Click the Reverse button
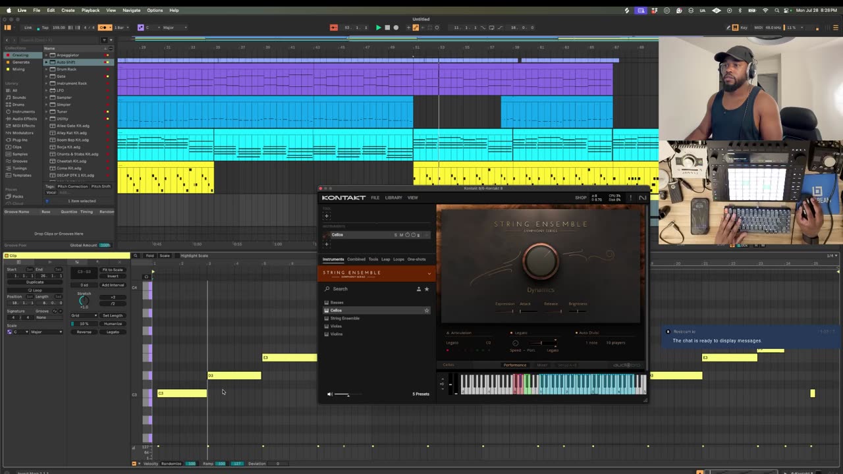Image resolution: width=843 pixels, height=474 pixels. click(84, 332)
